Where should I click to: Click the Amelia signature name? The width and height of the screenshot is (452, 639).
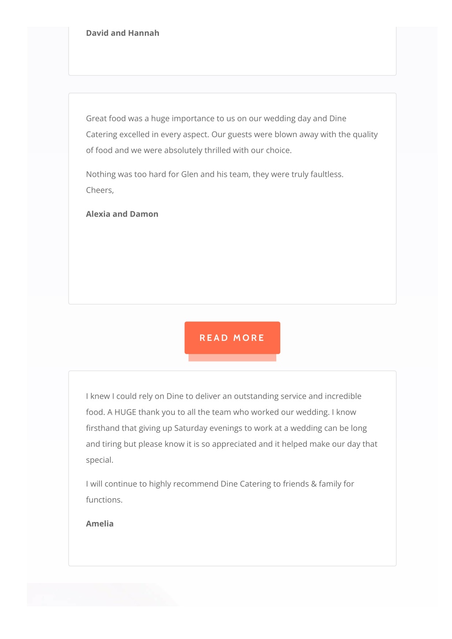100,523
